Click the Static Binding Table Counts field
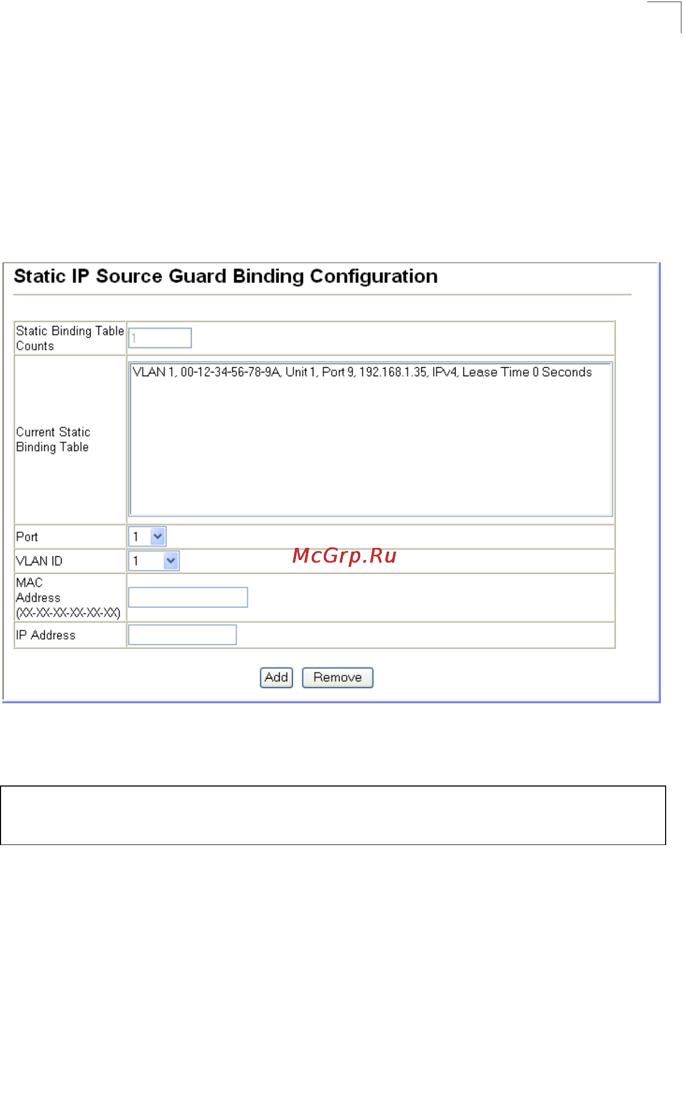Screen dimensions: 683x1110 [160, 338]
